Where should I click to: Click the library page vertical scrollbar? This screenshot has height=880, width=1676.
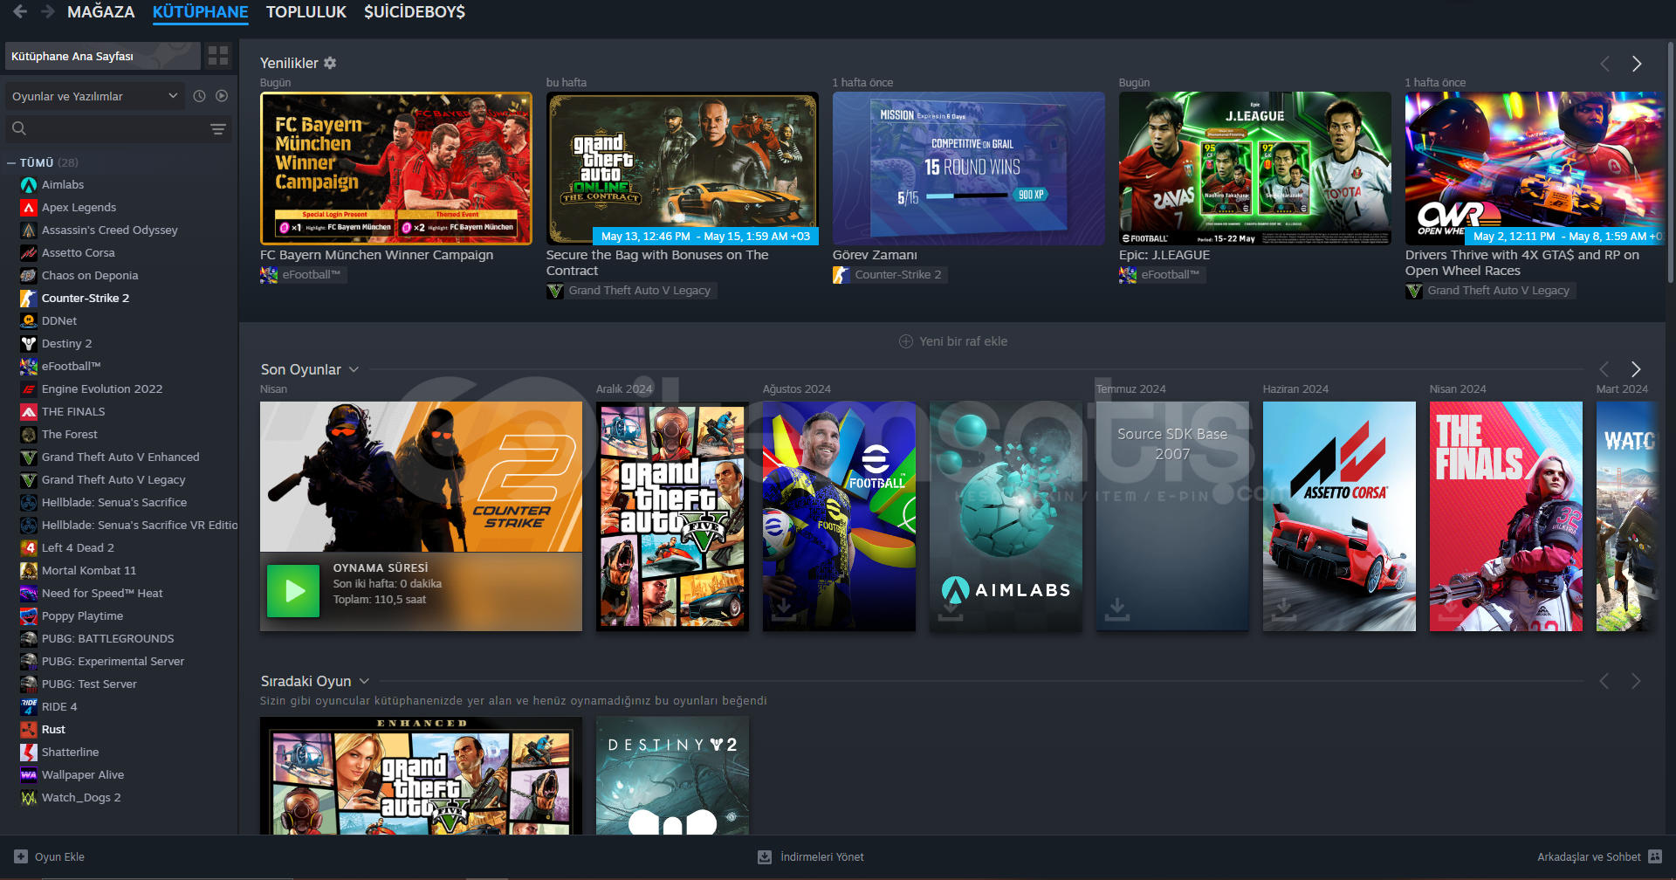[1671, 162]
